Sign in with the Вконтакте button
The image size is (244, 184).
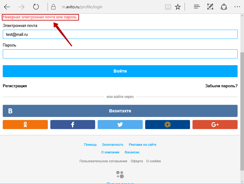click(120, 111)
